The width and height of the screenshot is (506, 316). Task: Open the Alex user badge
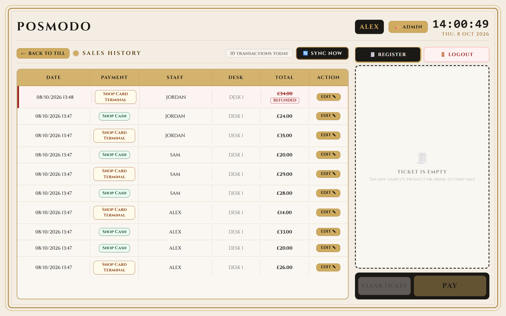pyautogui.click(x=369, y=27)
